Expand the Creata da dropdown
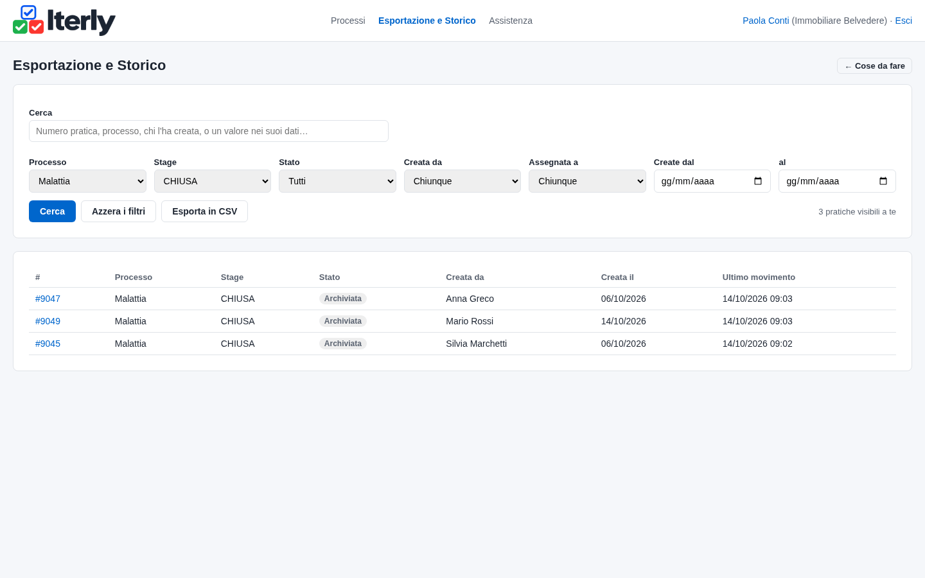 click(x=463, y=181)
